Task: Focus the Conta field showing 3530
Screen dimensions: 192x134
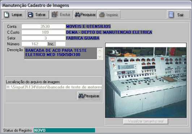Action: coord(44,27)
